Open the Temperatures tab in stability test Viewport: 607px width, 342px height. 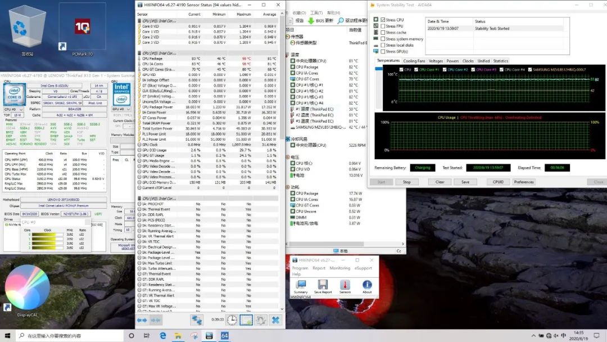click(x=388, y=61)
